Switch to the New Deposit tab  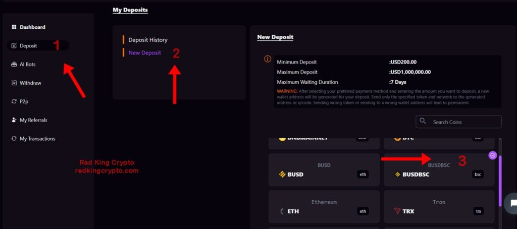(145, 52)
